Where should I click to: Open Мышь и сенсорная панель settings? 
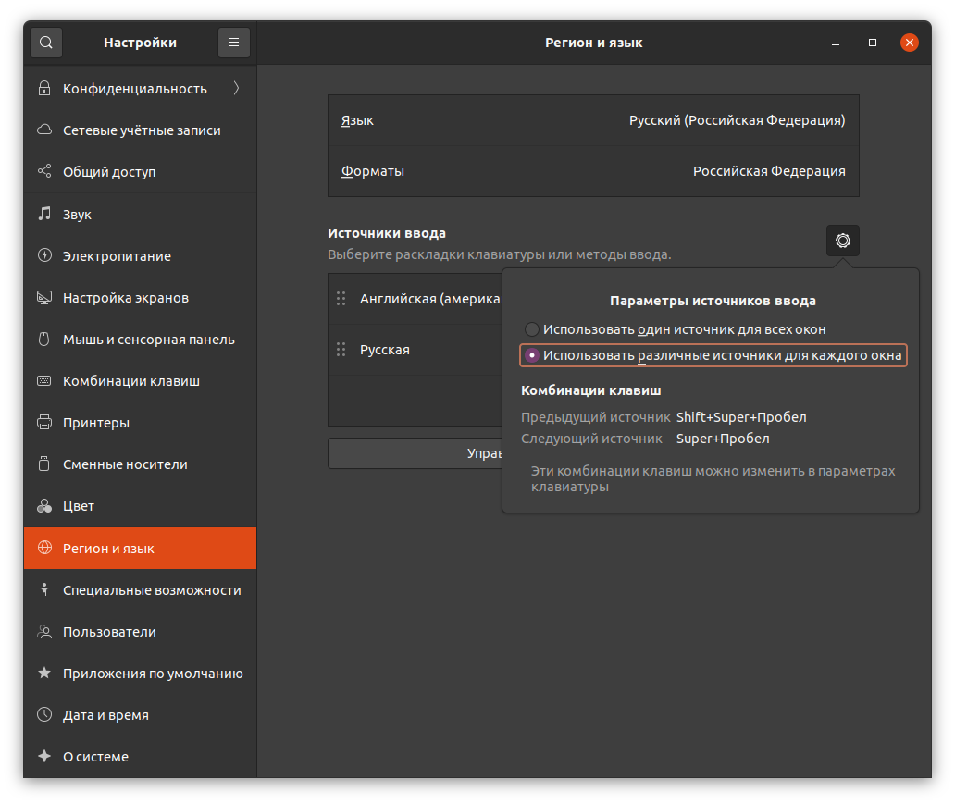tap(148, 340)
